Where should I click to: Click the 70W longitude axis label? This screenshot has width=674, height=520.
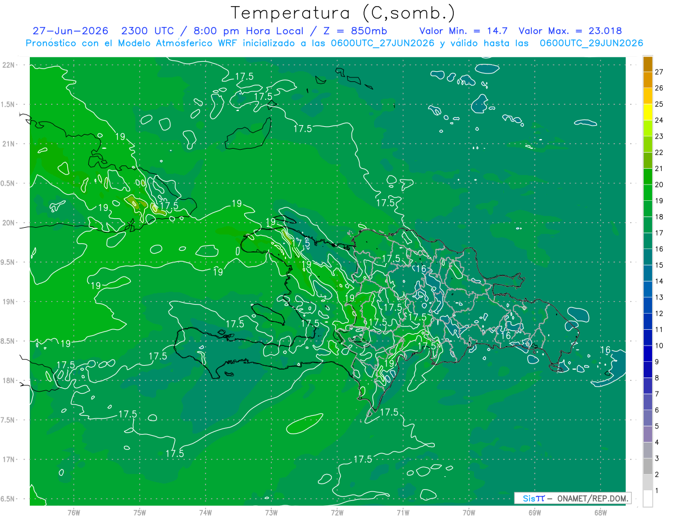(469, 512)
